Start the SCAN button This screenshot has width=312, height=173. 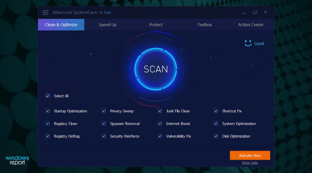(x=156, y=69)
